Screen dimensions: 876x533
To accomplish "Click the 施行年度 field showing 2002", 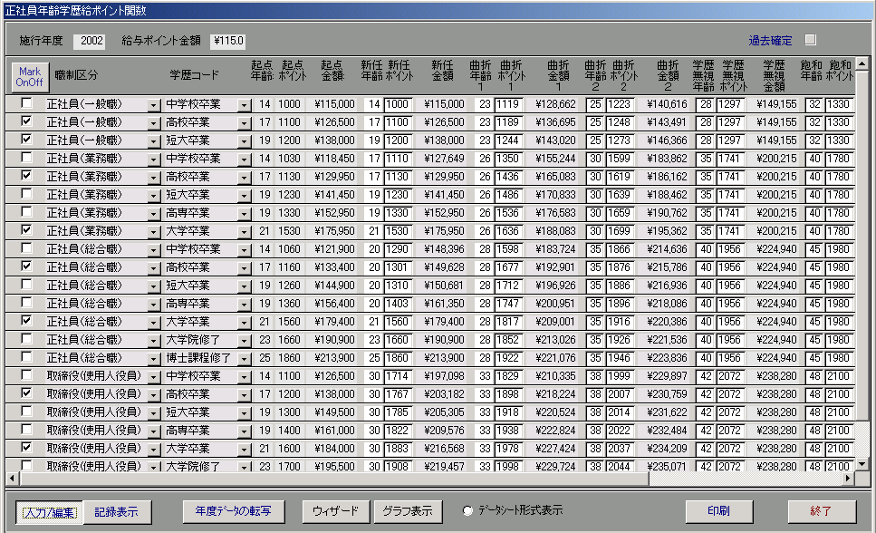I will point(90,41).
